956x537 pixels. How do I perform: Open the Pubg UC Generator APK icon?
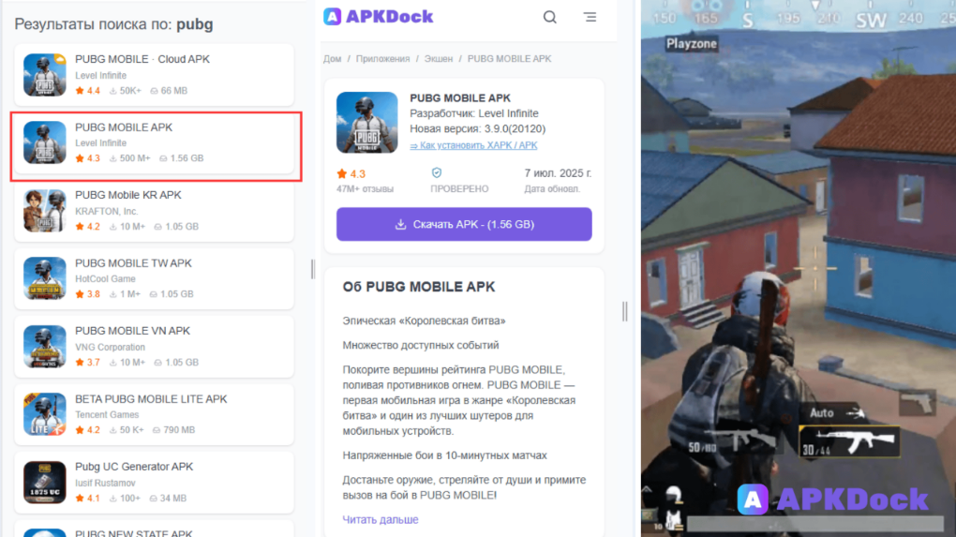click(x=44, y=482)
